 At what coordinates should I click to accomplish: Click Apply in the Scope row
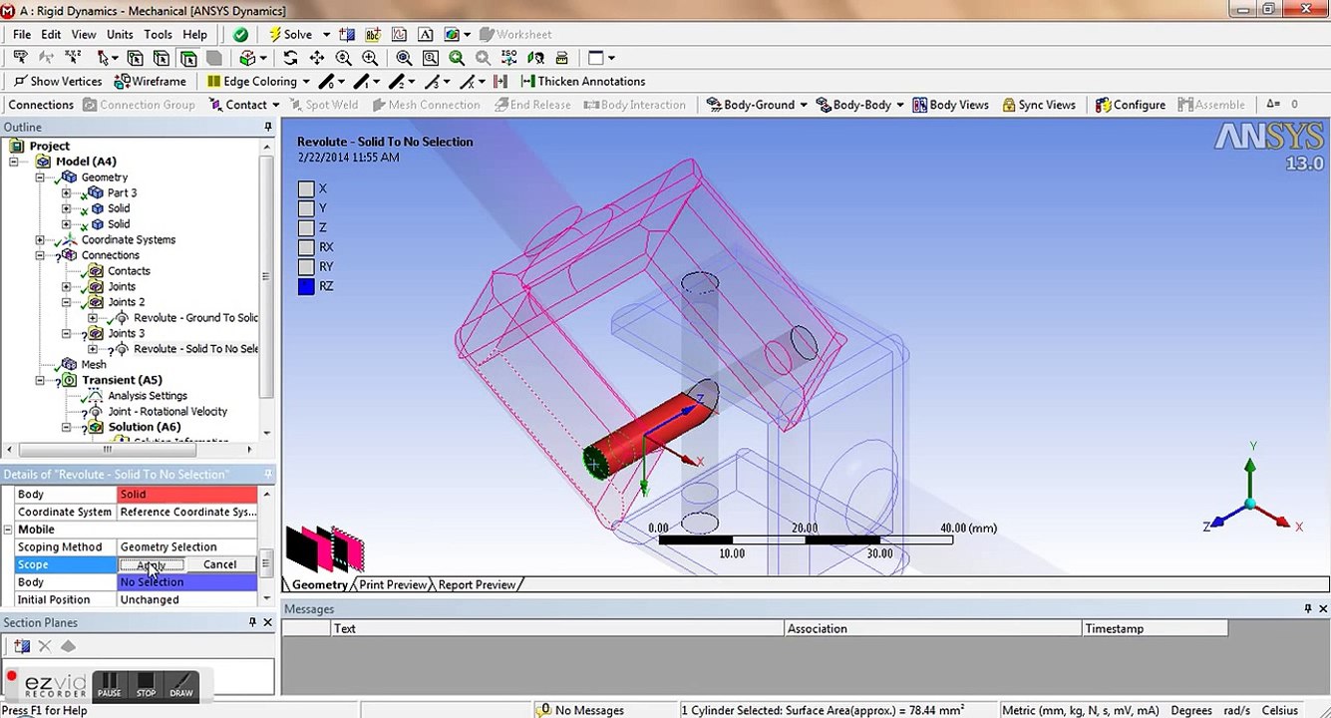(152, 565)
